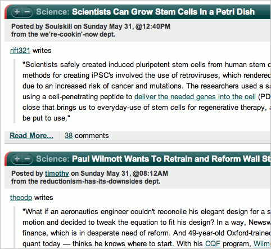Click Read More on the stem cells story
This screenshot has height=249, width=271.
pyautogui.click(x=31, y=136)
